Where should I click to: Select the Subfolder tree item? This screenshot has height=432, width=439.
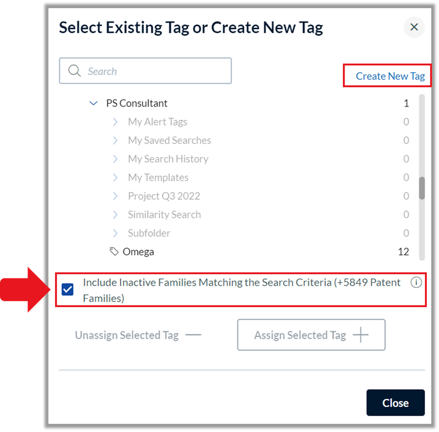tap(149, 233)
